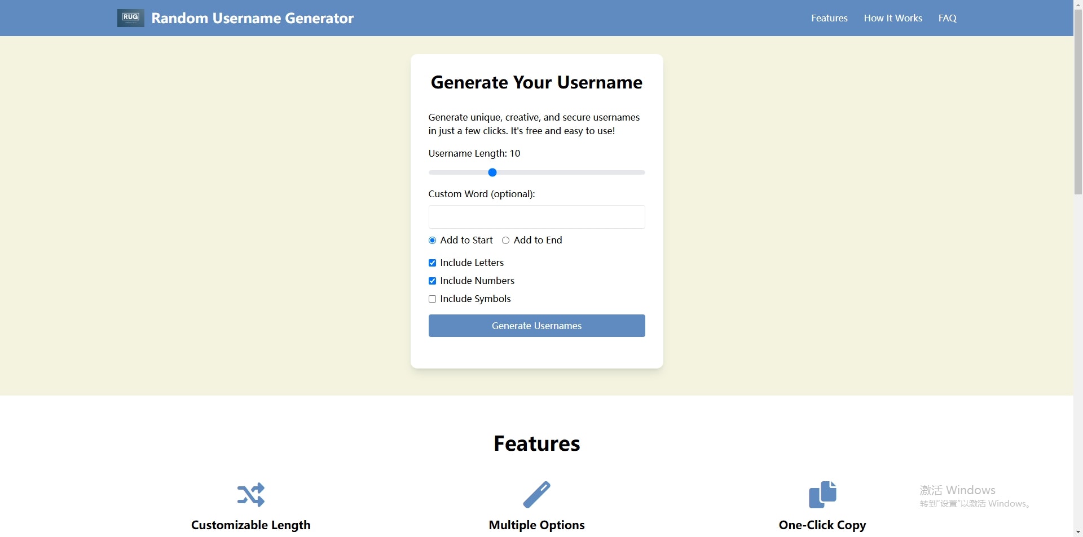1083x537 pixels.
Task: Click the Generate Your Username heading
Action: 536,82
